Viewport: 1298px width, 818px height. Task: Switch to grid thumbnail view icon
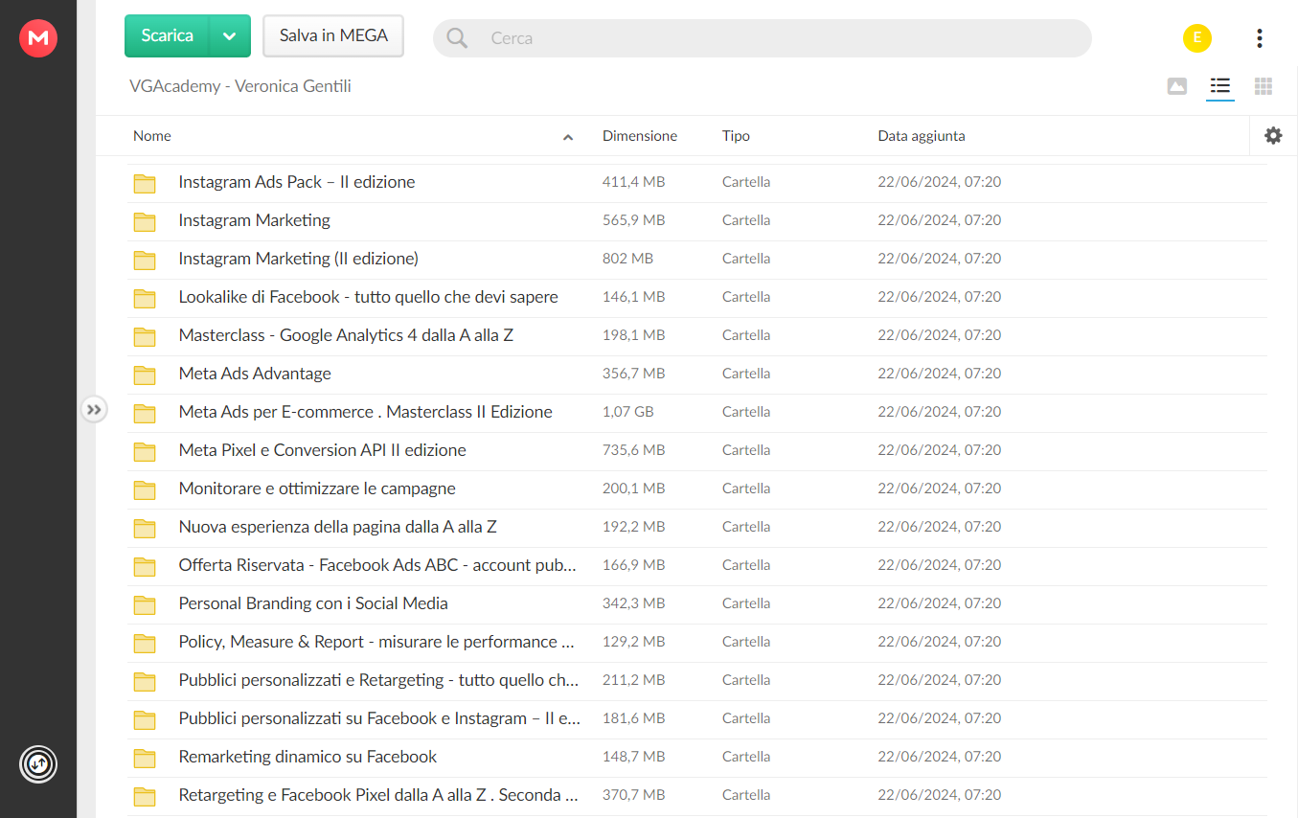coord(1264,86)
